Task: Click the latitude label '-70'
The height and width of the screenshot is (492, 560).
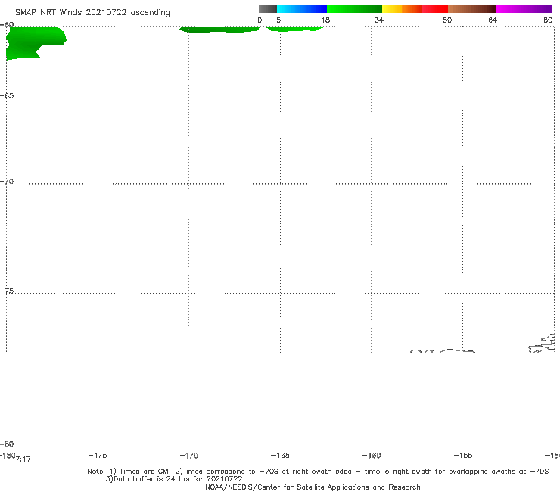Action: pyautogui.click(x=7, y=182)
